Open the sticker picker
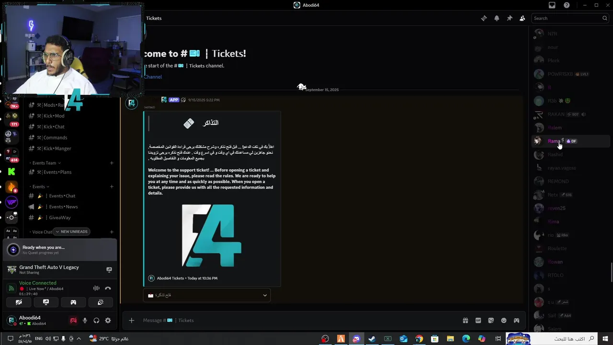The image size is (613, 345). [491, 321]
